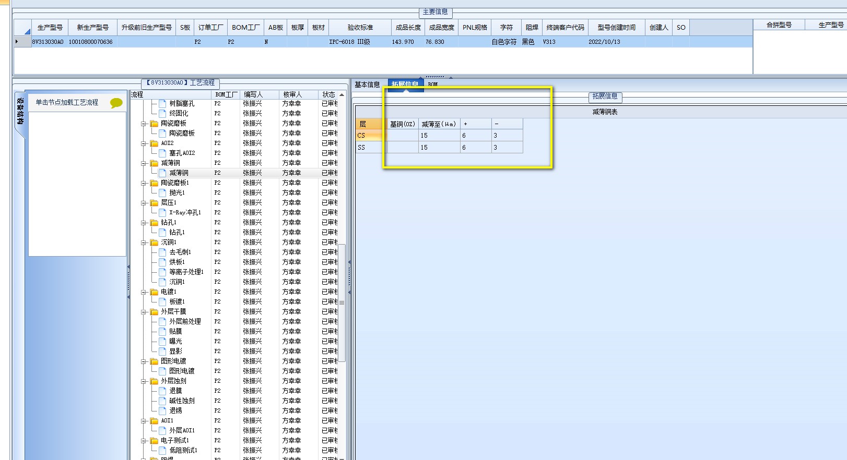Collapse the 减薄铜 folder node

pyautogui.click(x=143, y=163)
